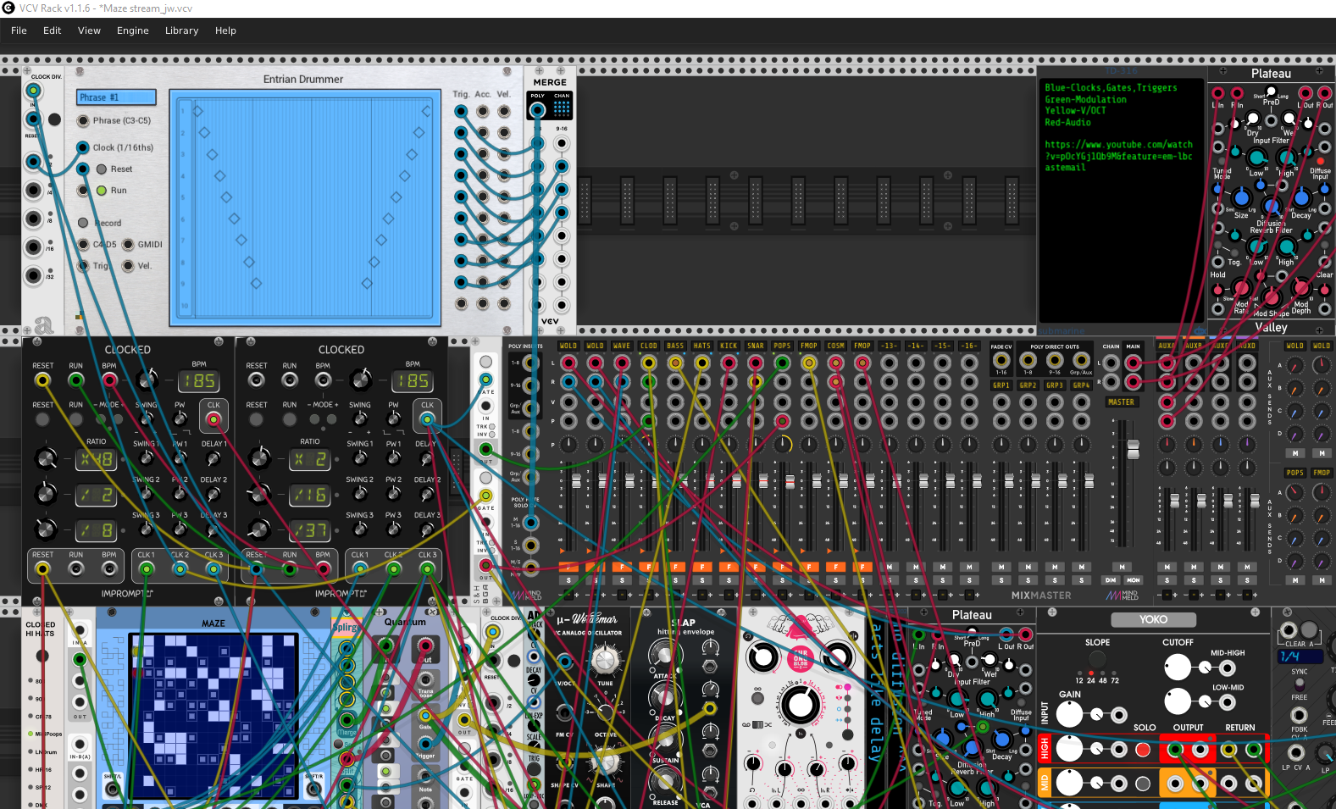Viewport: 1336px width, 809px height.
Task: Open the Phrase #1 selector on Entrian Drummer
Action: point(116,97)
